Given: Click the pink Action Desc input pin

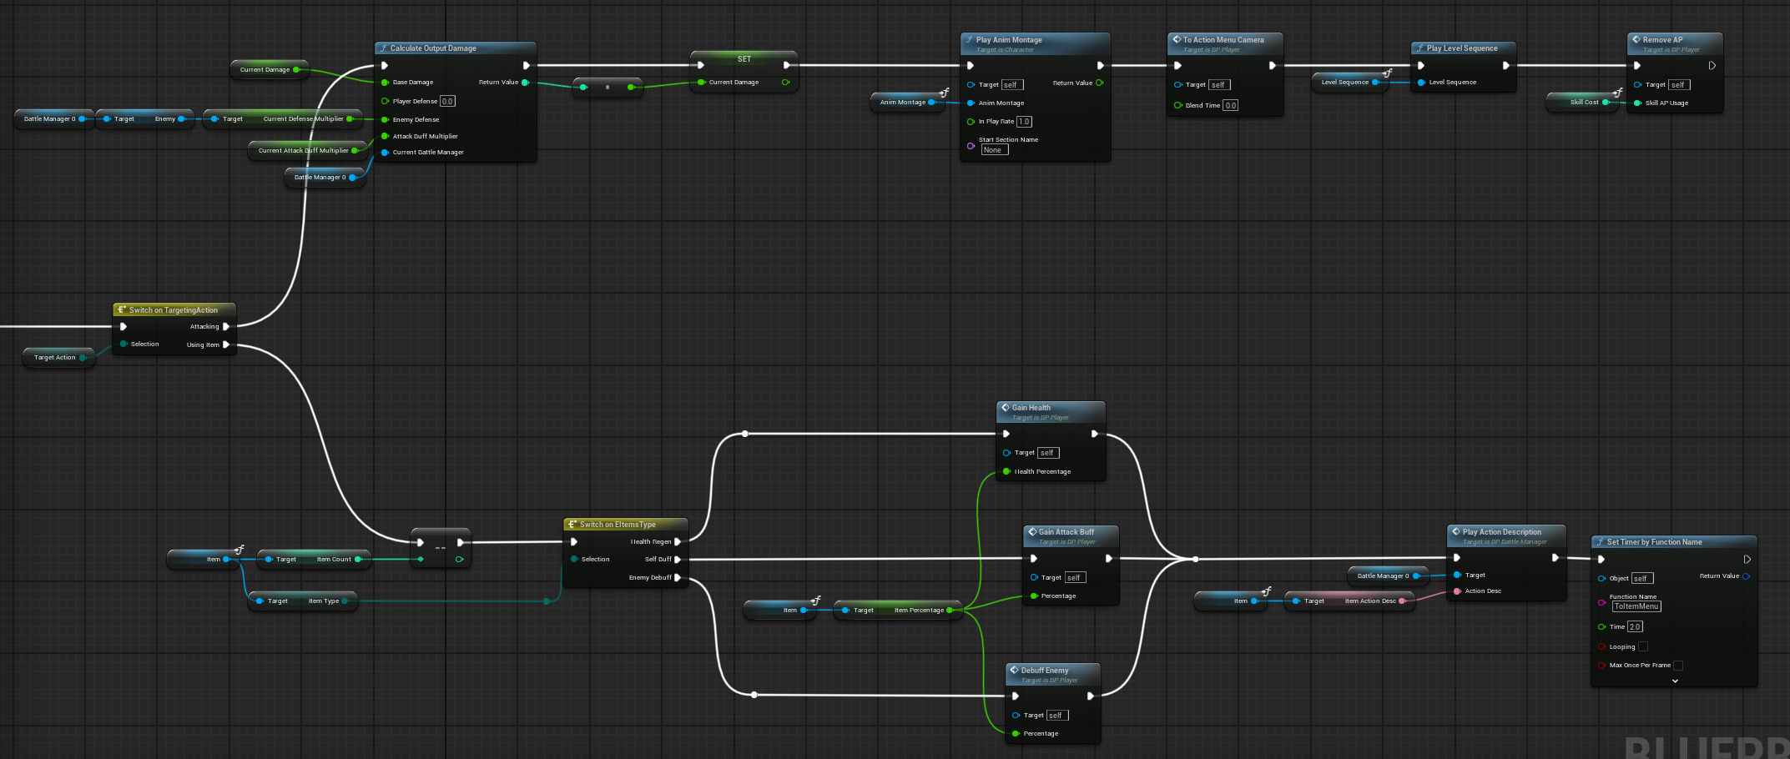Looking at the screenshot, I should [x=1457, y=591].
